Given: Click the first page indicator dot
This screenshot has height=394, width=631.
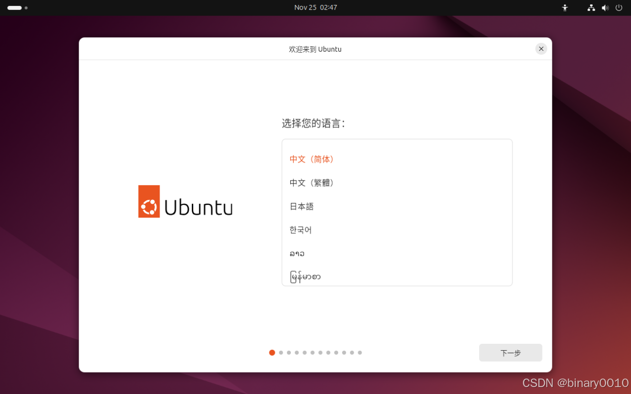Looking at the screenshot, I should pyautogui.click(x=272, y=352).
